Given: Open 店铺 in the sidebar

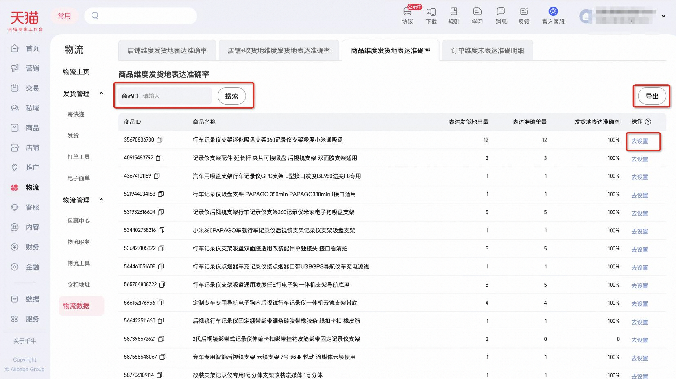Looking at the screenshot, I should 25,148.
